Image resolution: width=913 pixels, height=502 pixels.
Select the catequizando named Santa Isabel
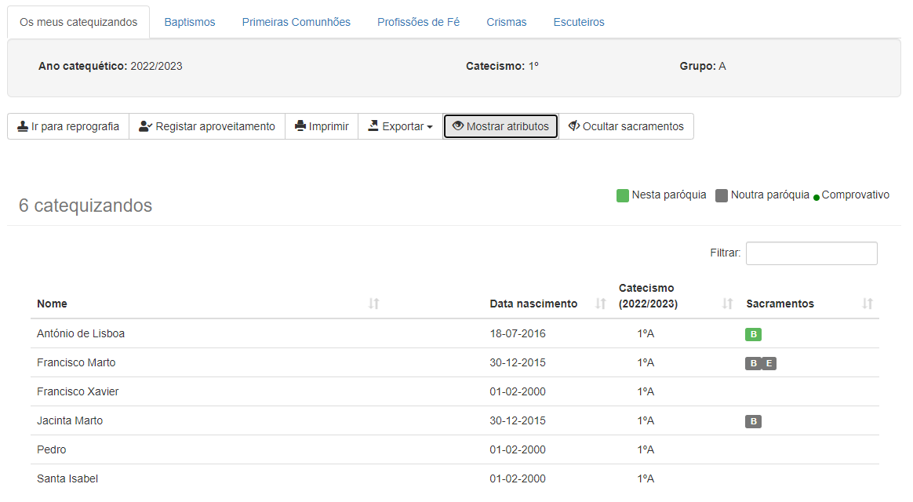coord(67,478)
